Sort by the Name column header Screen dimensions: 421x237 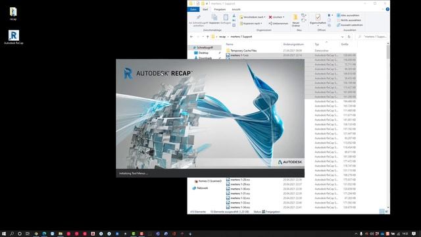[x=230, y=44]
